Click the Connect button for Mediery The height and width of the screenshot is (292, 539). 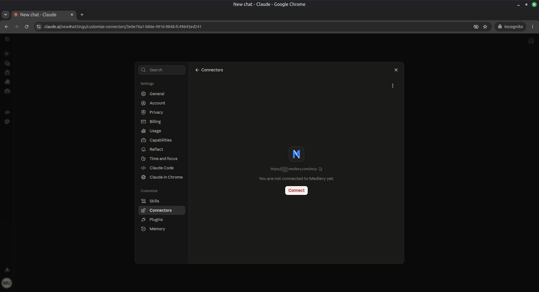point(296,190)
